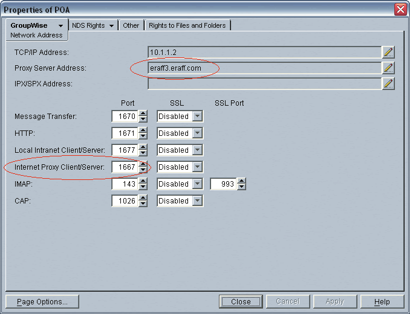Click the Close button
The image size is (410, 314).
(241, 301)
